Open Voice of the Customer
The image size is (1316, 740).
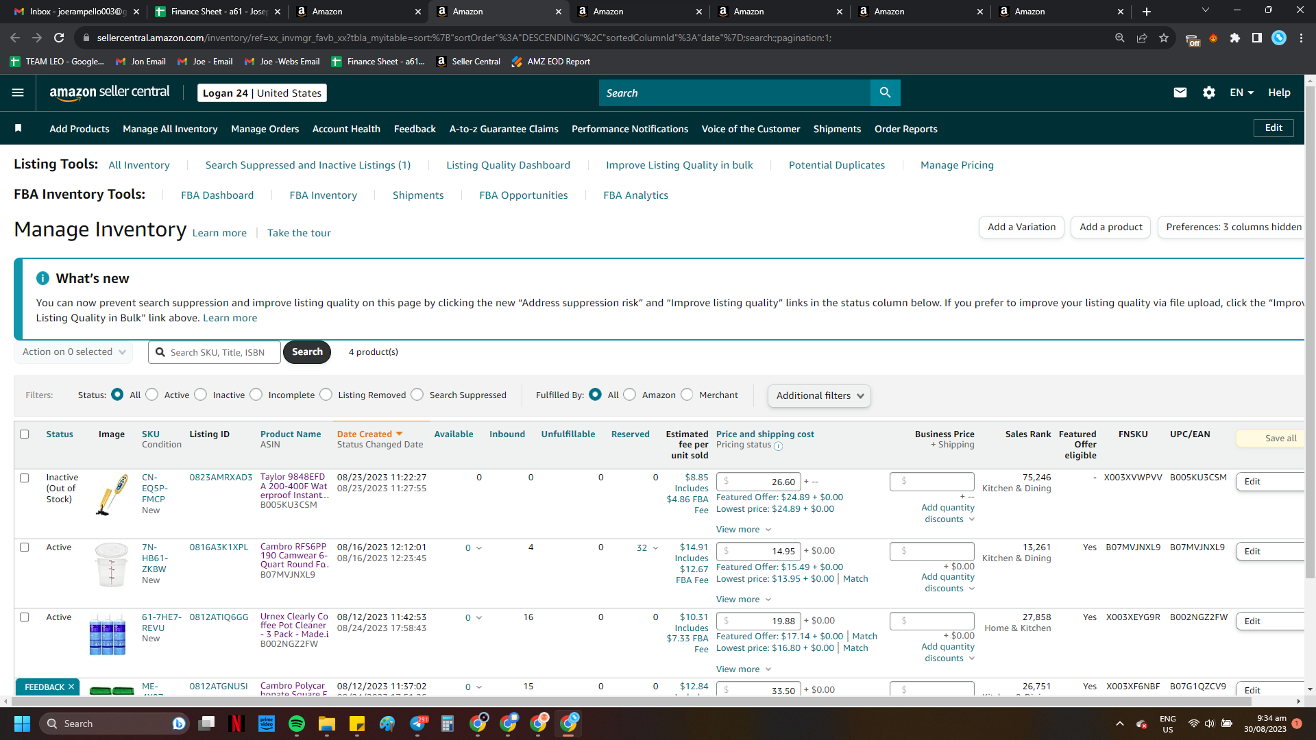pyautogui.click(x=751, y=129)
